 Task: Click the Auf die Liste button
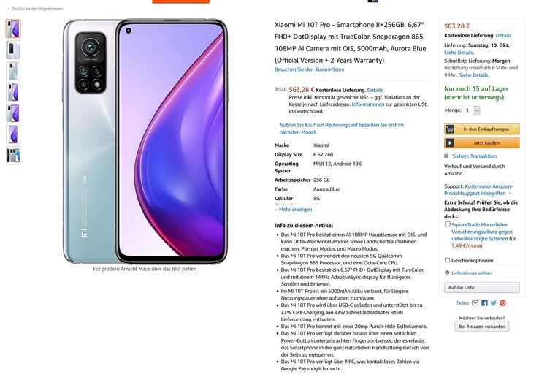tap(481, 287)
